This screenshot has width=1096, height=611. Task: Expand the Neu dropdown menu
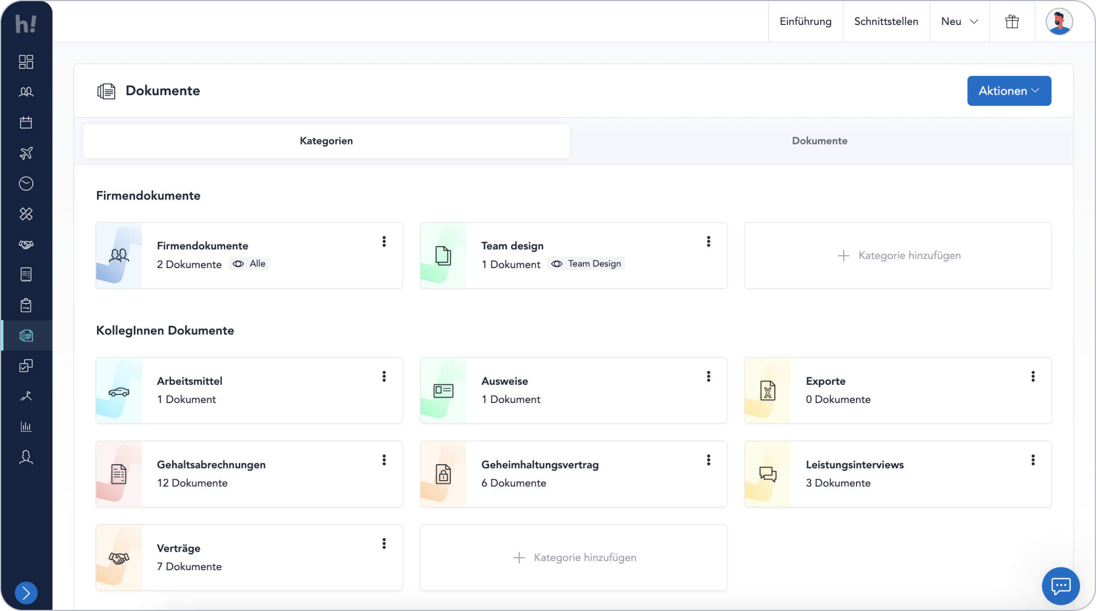pos(959,22)
